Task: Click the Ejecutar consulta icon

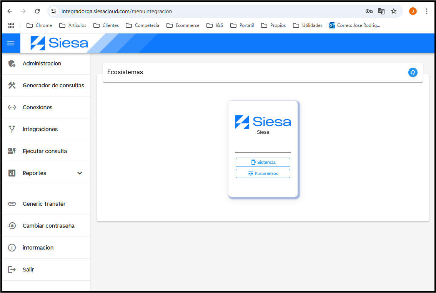Action: tap(12, 151)
